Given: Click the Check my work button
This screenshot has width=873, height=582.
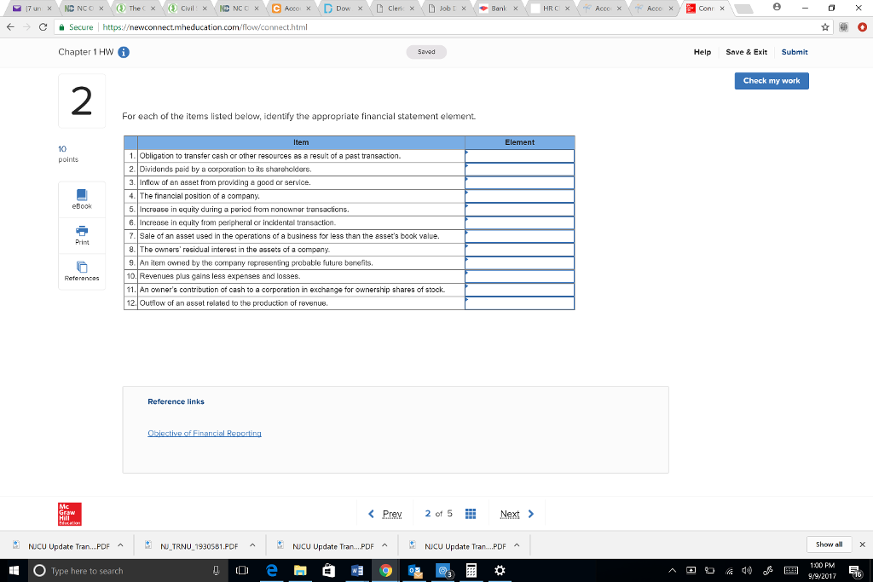Looking at the screenshot, I should click(x=771, y=81).
